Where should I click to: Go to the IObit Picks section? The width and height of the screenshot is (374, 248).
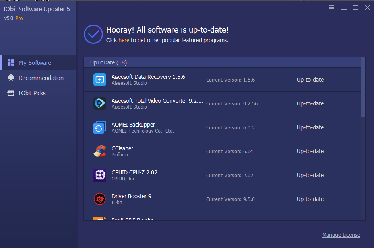tap(38, 93)
